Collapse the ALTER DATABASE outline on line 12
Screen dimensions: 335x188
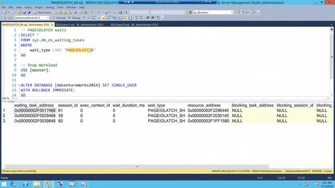coord(19,85)
